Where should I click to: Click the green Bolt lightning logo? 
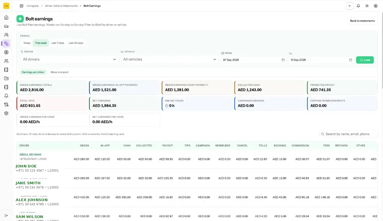(20, 19)
